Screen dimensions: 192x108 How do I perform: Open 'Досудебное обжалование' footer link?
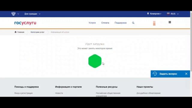[x=148, y=93]
